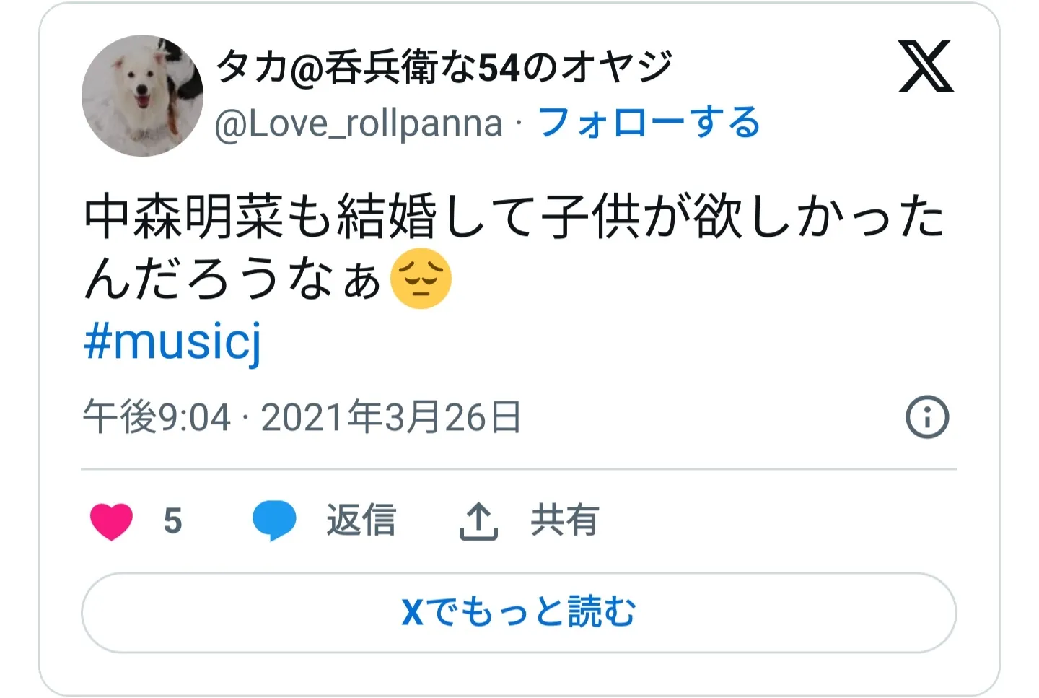Click the circled info icon
Viewport: 1039px width, 698px height.
[x=927, y=417]
